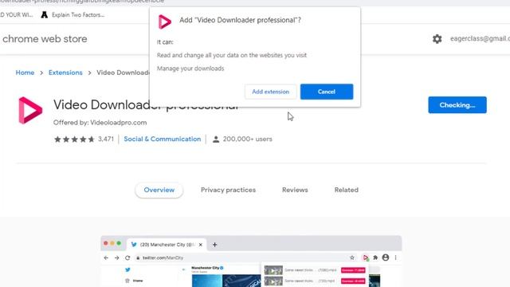Click the extension preview screenshot

pos(251,261)
